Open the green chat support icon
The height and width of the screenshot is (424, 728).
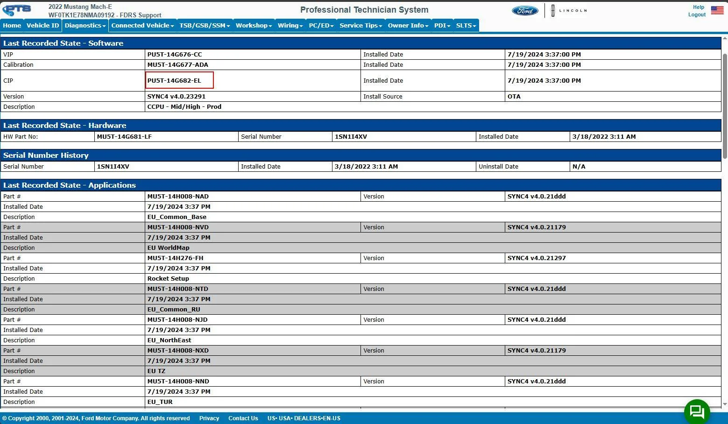697,411
